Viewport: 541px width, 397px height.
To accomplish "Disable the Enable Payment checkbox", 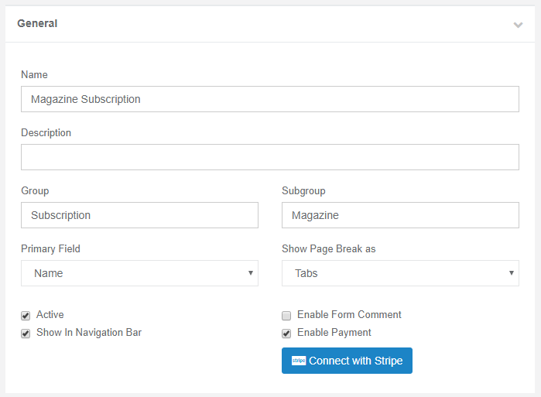I will [x=286, y=334].
